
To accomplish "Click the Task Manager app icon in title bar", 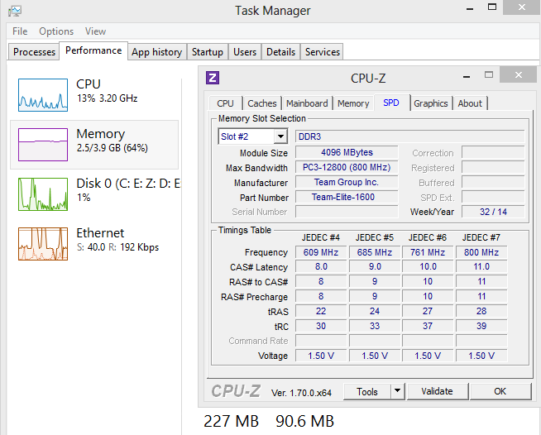I will click(x=15, y=11).
